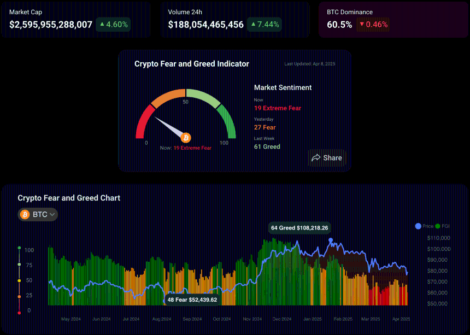The height and width of the screenshot is (335, 470).
Task: Click the green up arrow beside 7.44%
Action: pyautogui.click(x=253, y=25)
